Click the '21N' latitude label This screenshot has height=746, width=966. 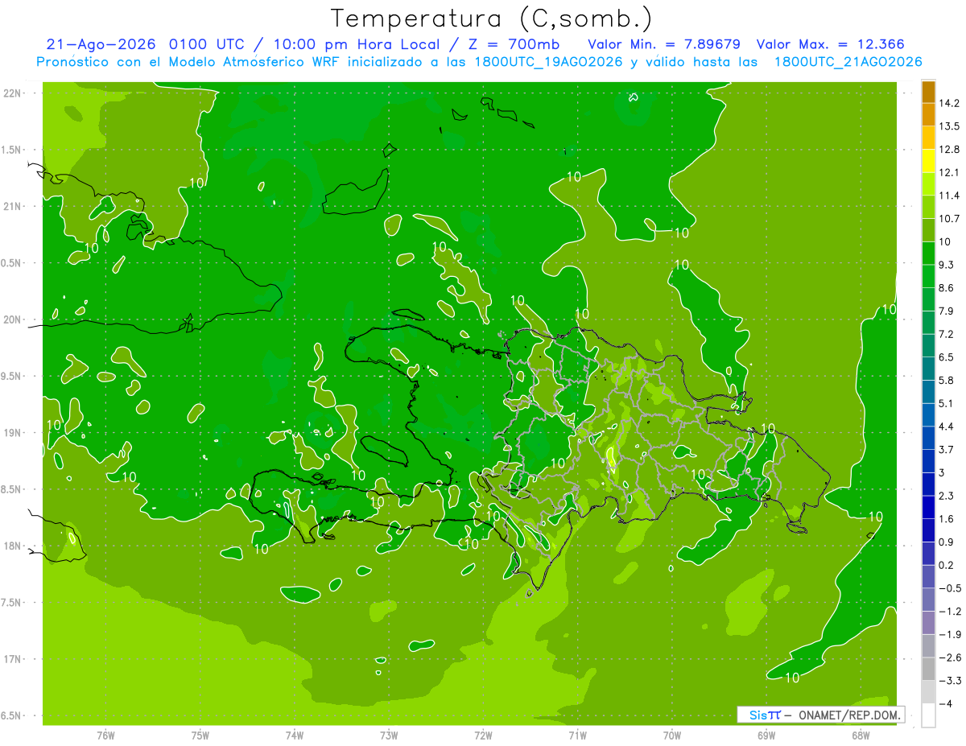(12, 206)
